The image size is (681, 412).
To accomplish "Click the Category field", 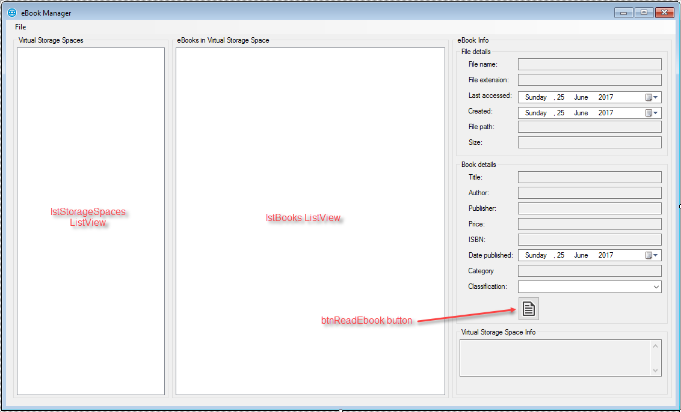I will pos(590,271).
